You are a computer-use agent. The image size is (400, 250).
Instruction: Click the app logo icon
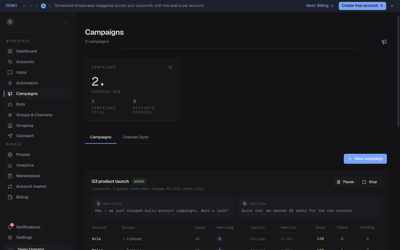(10, 22)
